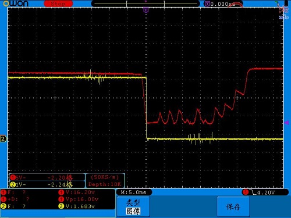291x218 pixels.
Task: Click the channel 1 Vp:16.00v measurement
Action: point(79,199)
